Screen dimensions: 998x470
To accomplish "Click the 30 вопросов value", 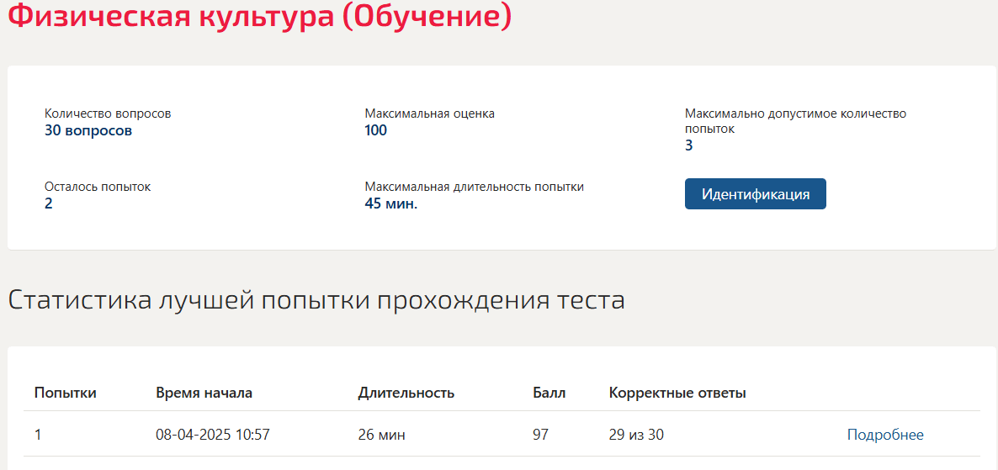I will 88,131.
